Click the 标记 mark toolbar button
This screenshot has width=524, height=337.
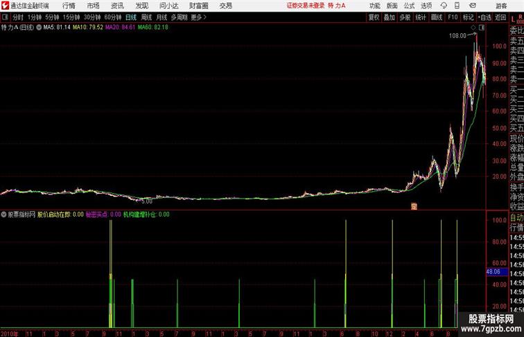click(468, 17)
